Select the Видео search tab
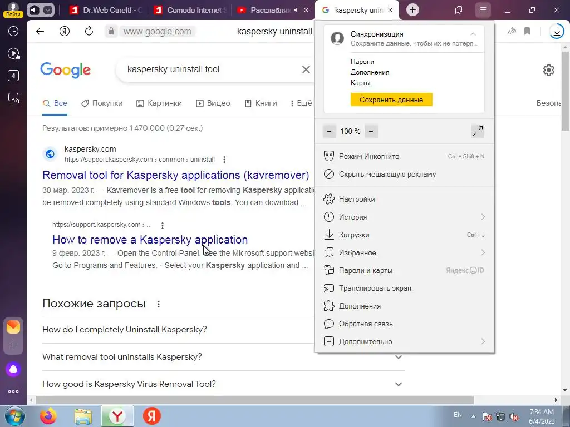 point(213,103)
